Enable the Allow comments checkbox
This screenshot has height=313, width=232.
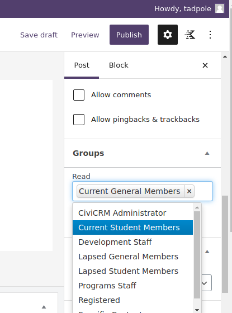click(79, 95)
